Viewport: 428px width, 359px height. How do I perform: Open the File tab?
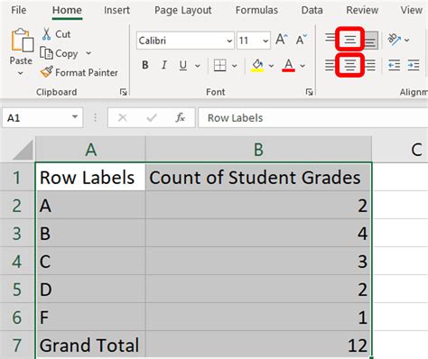18,10
